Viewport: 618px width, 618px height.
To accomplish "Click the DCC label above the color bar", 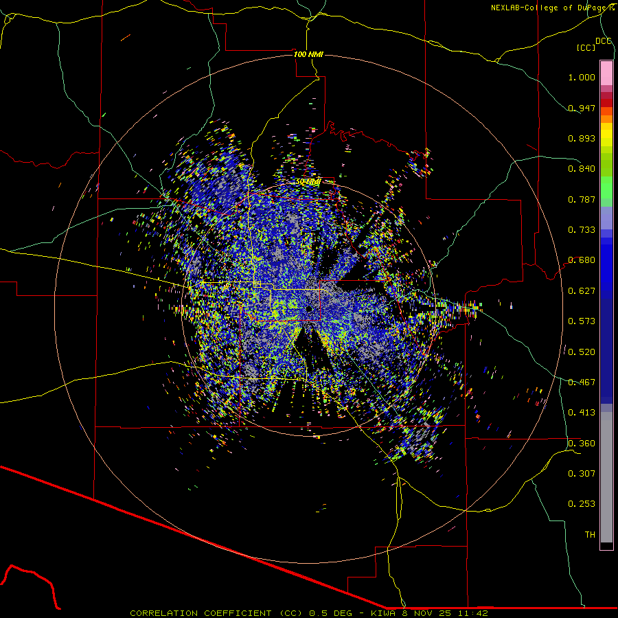I will tap(604, 41).
